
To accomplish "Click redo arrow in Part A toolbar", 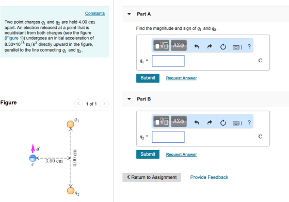I will coord(210,47).
